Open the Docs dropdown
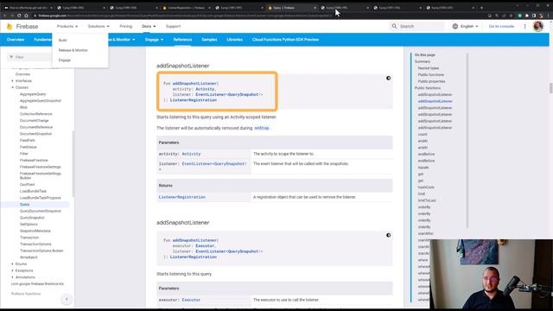Viewport: 553px width, 311px height. [x=149, y=27]
